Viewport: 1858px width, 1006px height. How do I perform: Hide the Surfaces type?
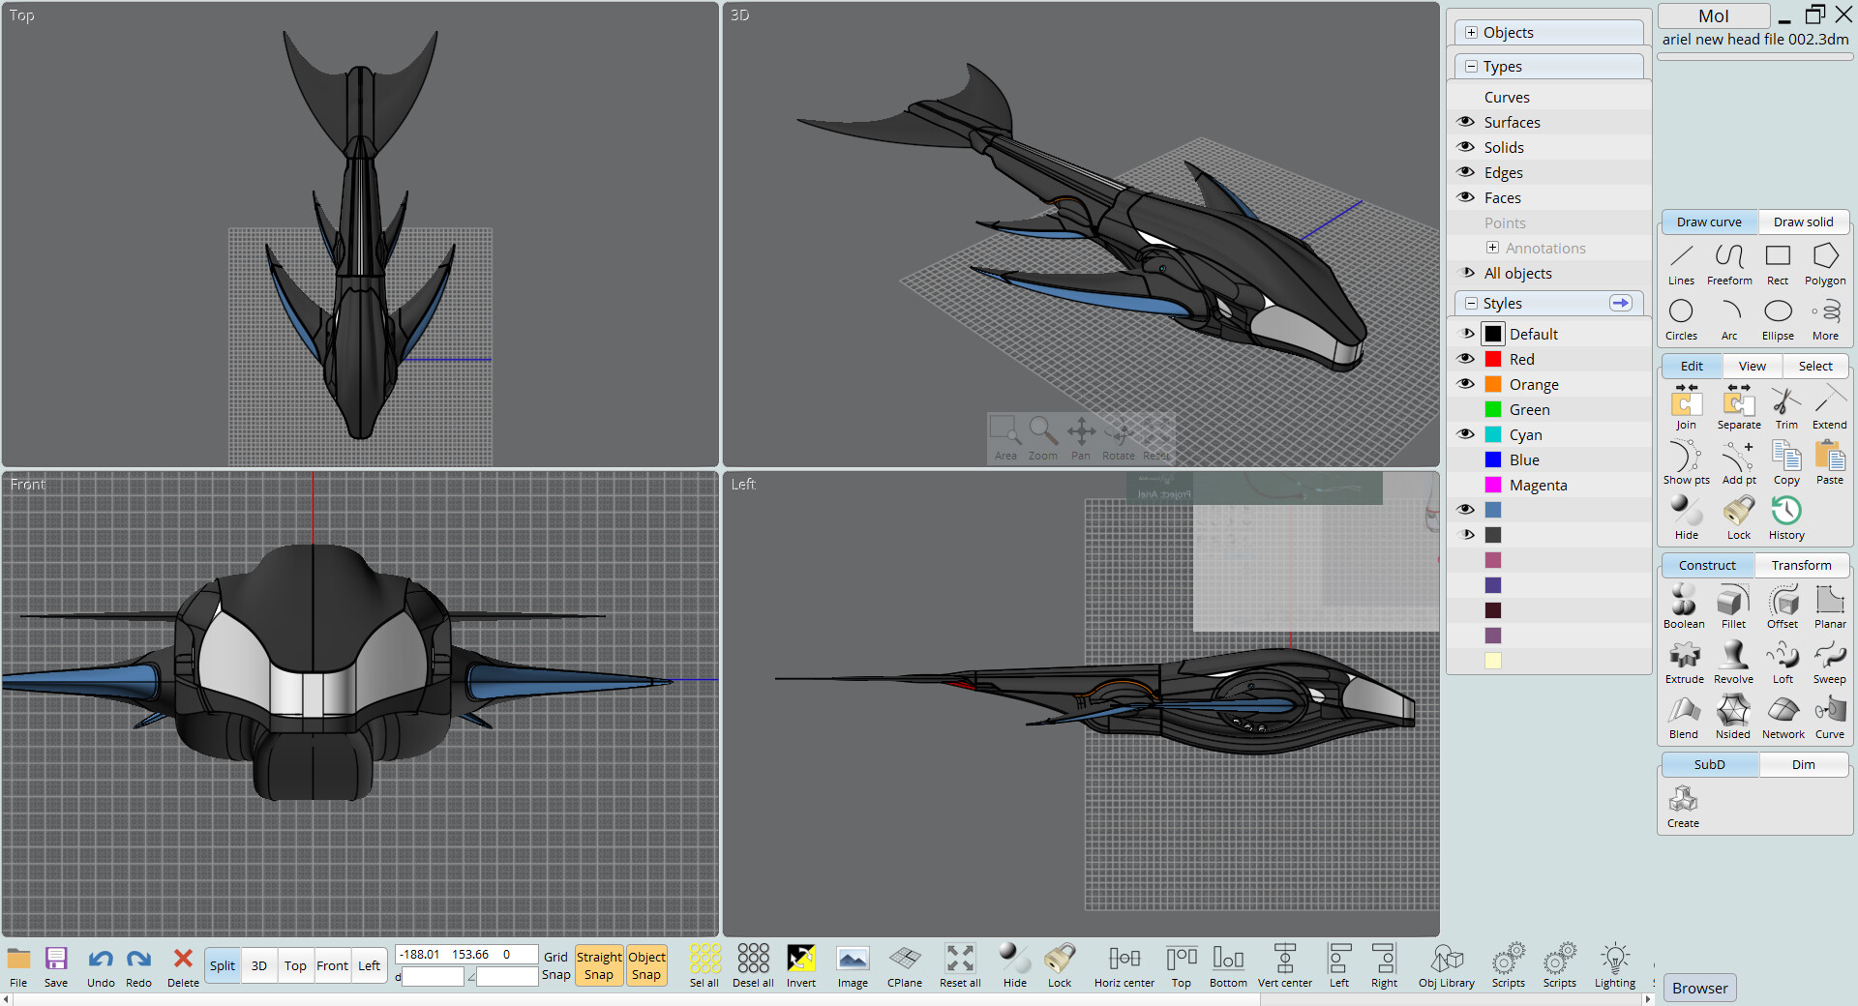pos(1465,122)
